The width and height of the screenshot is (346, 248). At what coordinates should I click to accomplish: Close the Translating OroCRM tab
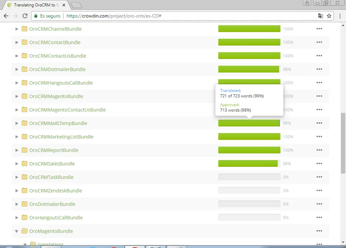coord(64,5)
